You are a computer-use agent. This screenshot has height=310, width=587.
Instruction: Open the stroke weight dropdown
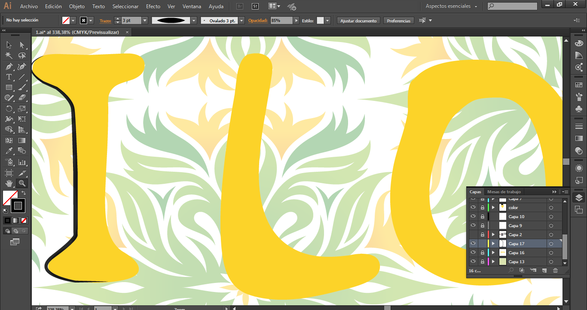click(144, 21)
